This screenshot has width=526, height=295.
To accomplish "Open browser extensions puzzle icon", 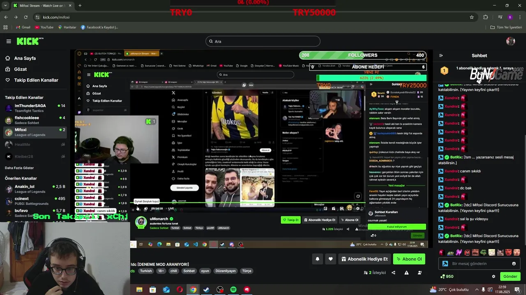I will coord(486,17).
